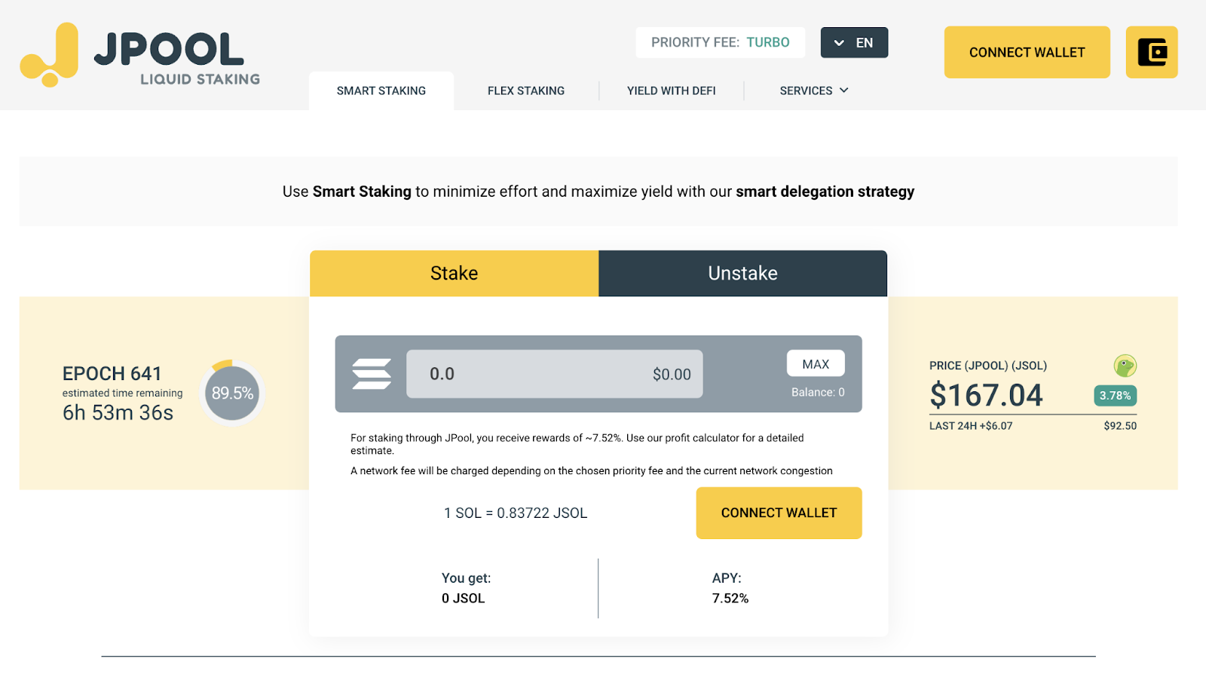Click the JPool logo icon
Viewport: 1206px width, 680px height.
[49, 54]
